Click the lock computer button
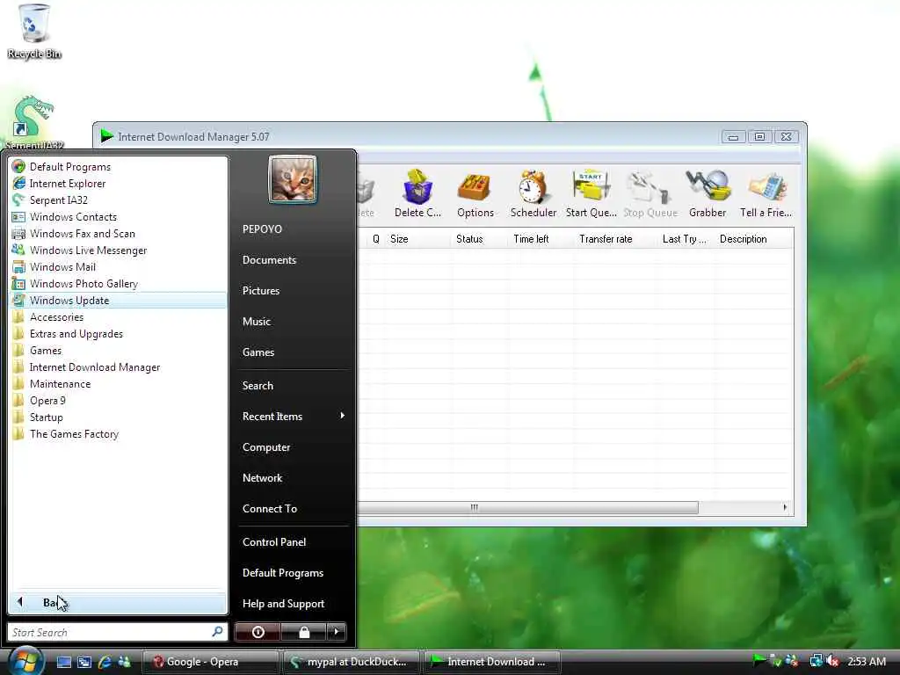The image size is (900, 675). [x=303, y=632]
